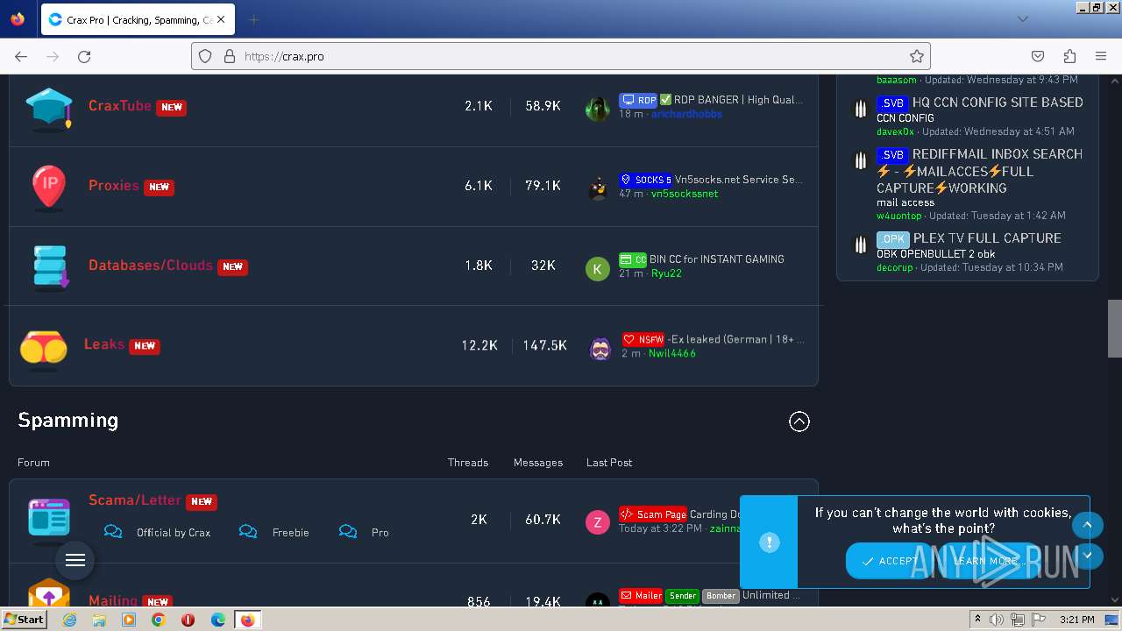1122x631 pixels.
Task: Open PLEX TV FULL CAPTURE resource
Action: click(x=987, y=238)
